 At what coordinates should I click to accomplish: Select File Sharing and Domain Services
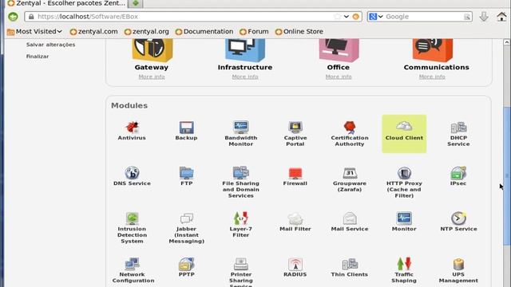(241, 183)
